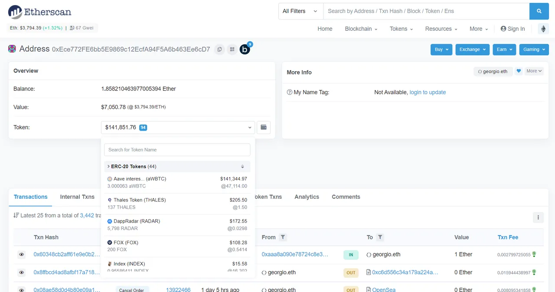This screenshot has width=555, height=292.
Task: Open the All Filters dropdown
Action: pos(300,11)
